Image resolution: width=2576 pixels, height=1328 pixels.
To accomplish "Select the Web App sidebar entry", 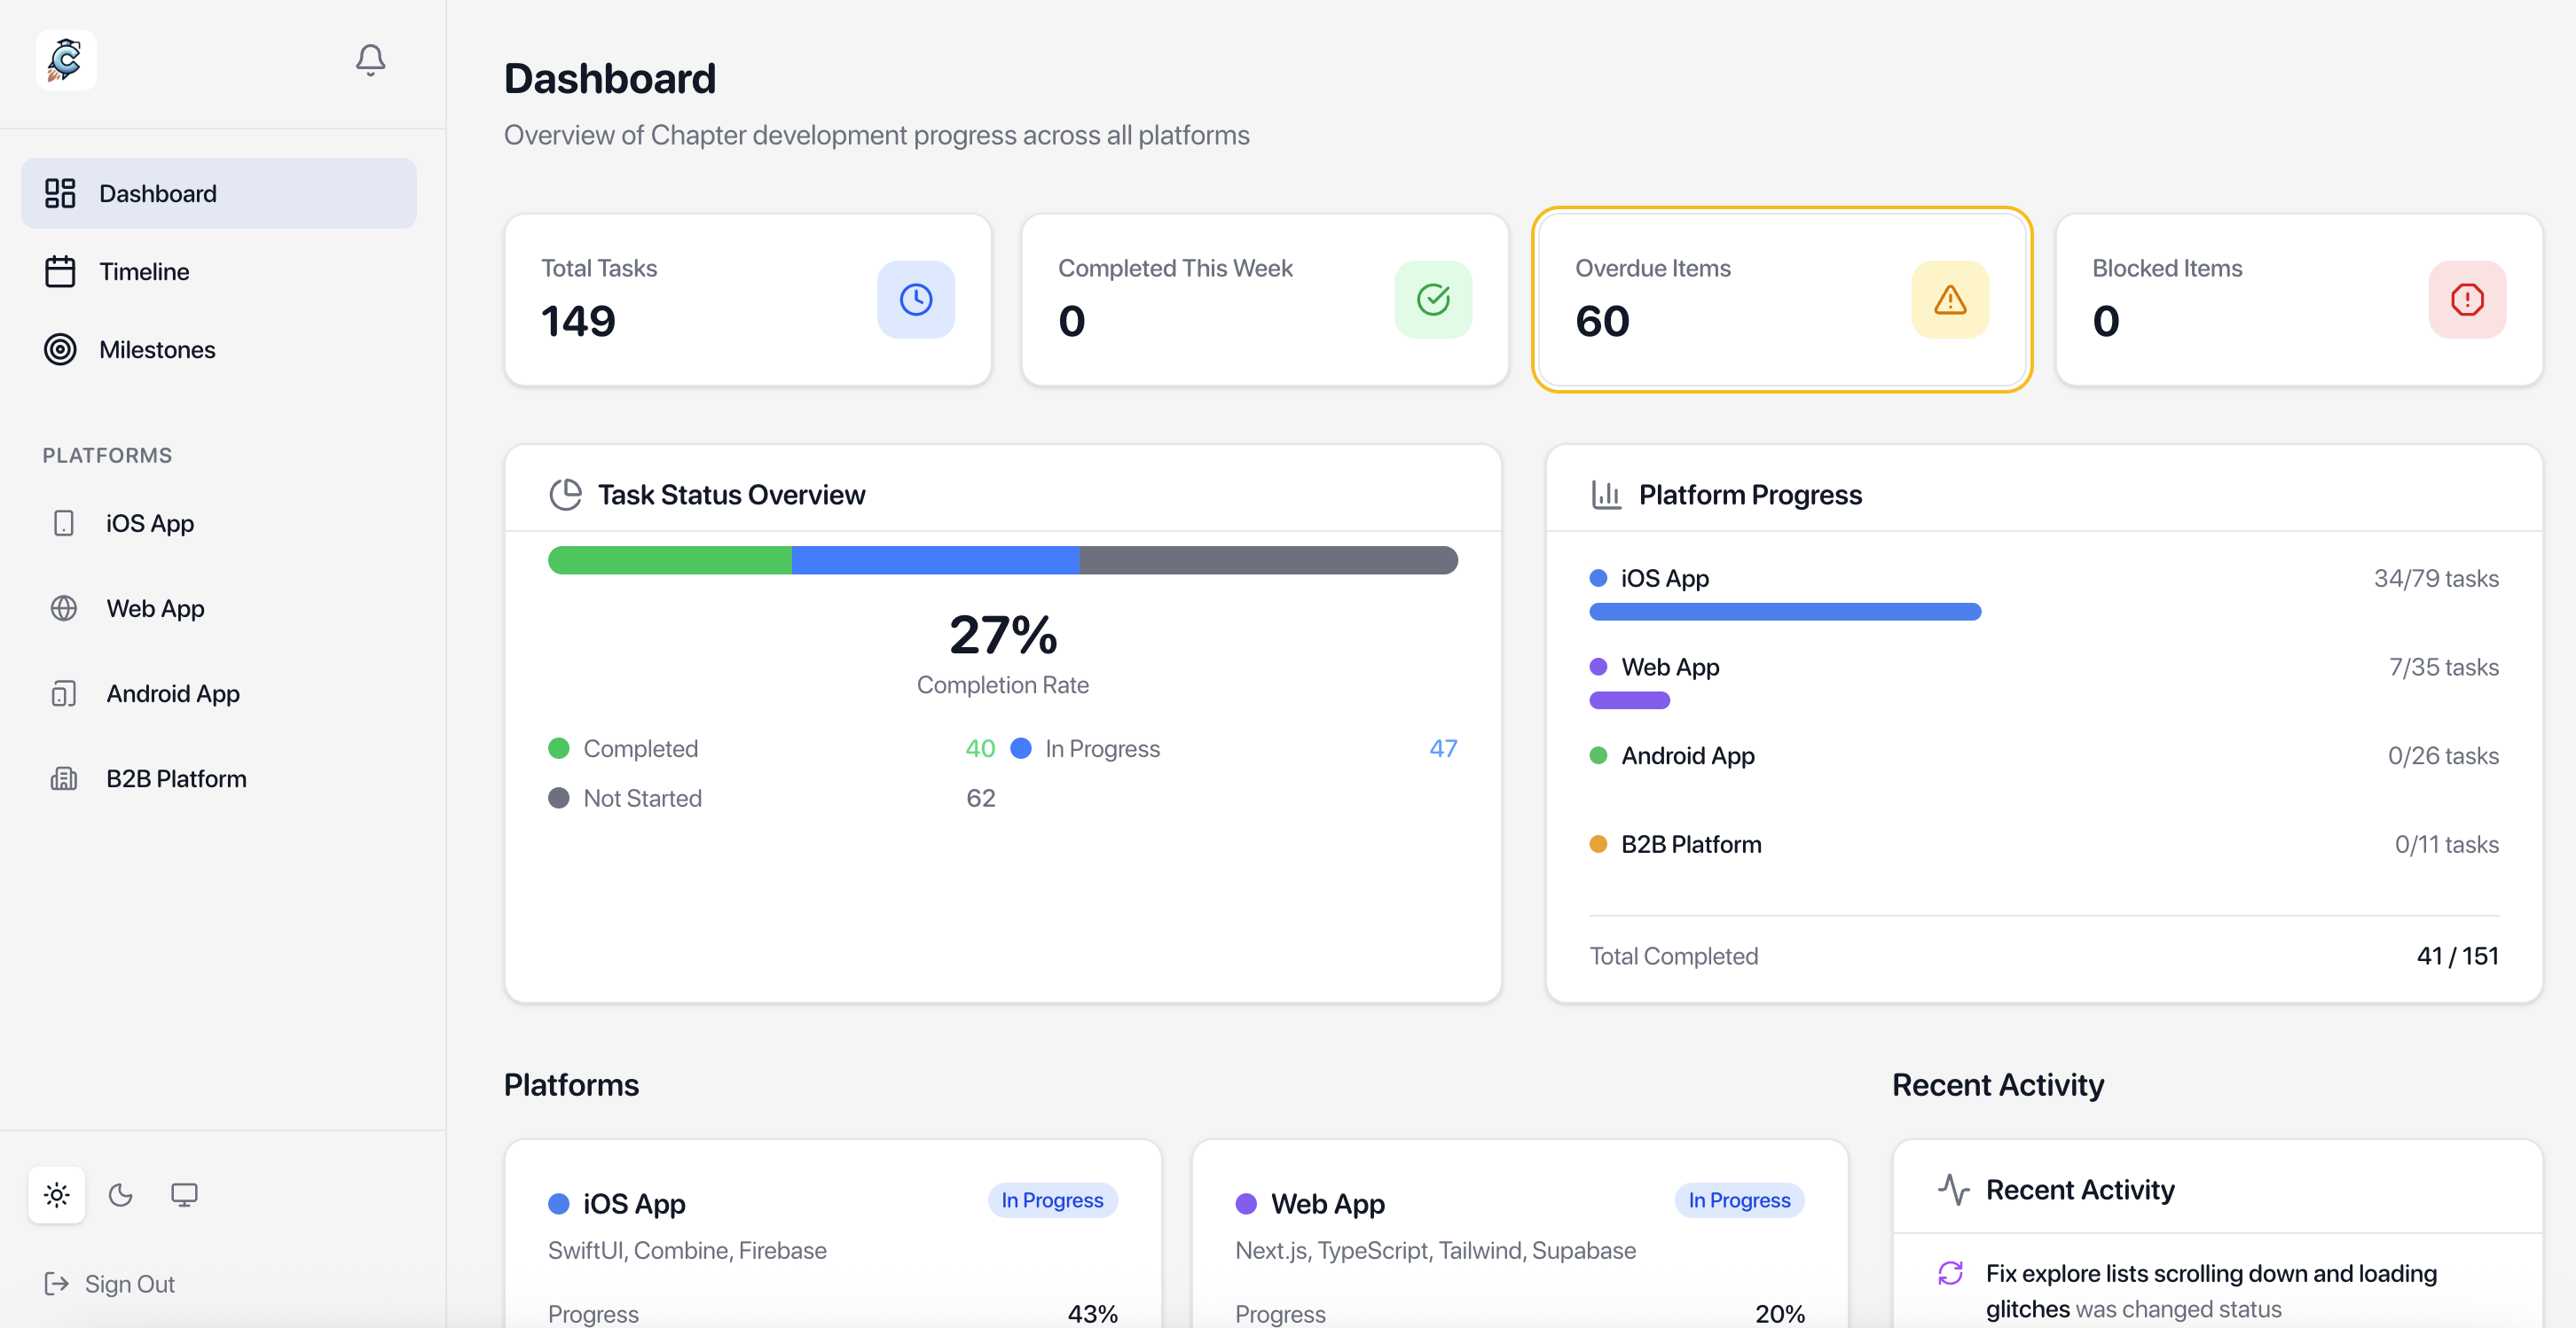I will pyautogui.click(x=154, y=607).
